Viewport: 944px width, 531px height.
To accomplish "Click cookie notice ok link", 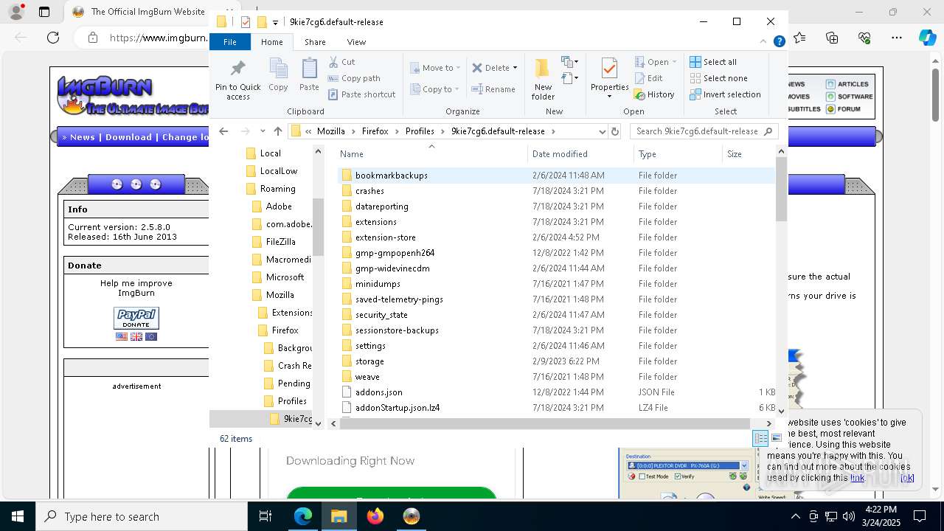I will [x=907, y=478].
